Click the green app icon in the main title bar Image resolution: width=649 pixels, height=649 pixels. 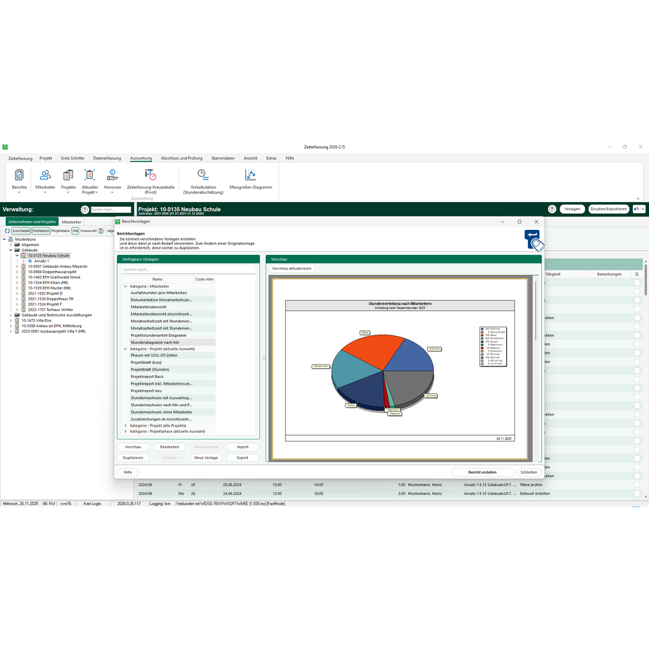click(5, 147)
